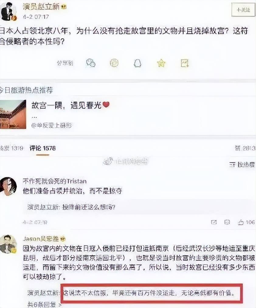This screenshot has height=308, width=256.
Task: Switch to 转发 reposts tab
Action: [11, 148]
